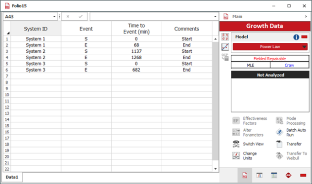312x184 pixels.
Task: Open Alter Parameters tool
Action: pyautogui.click(x=248, y=132)
